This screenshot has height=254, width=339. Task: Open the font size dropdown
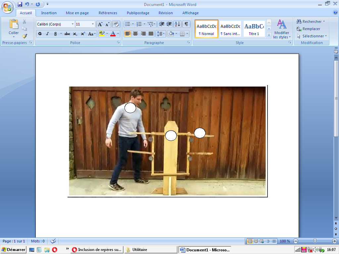pos(93,24)
